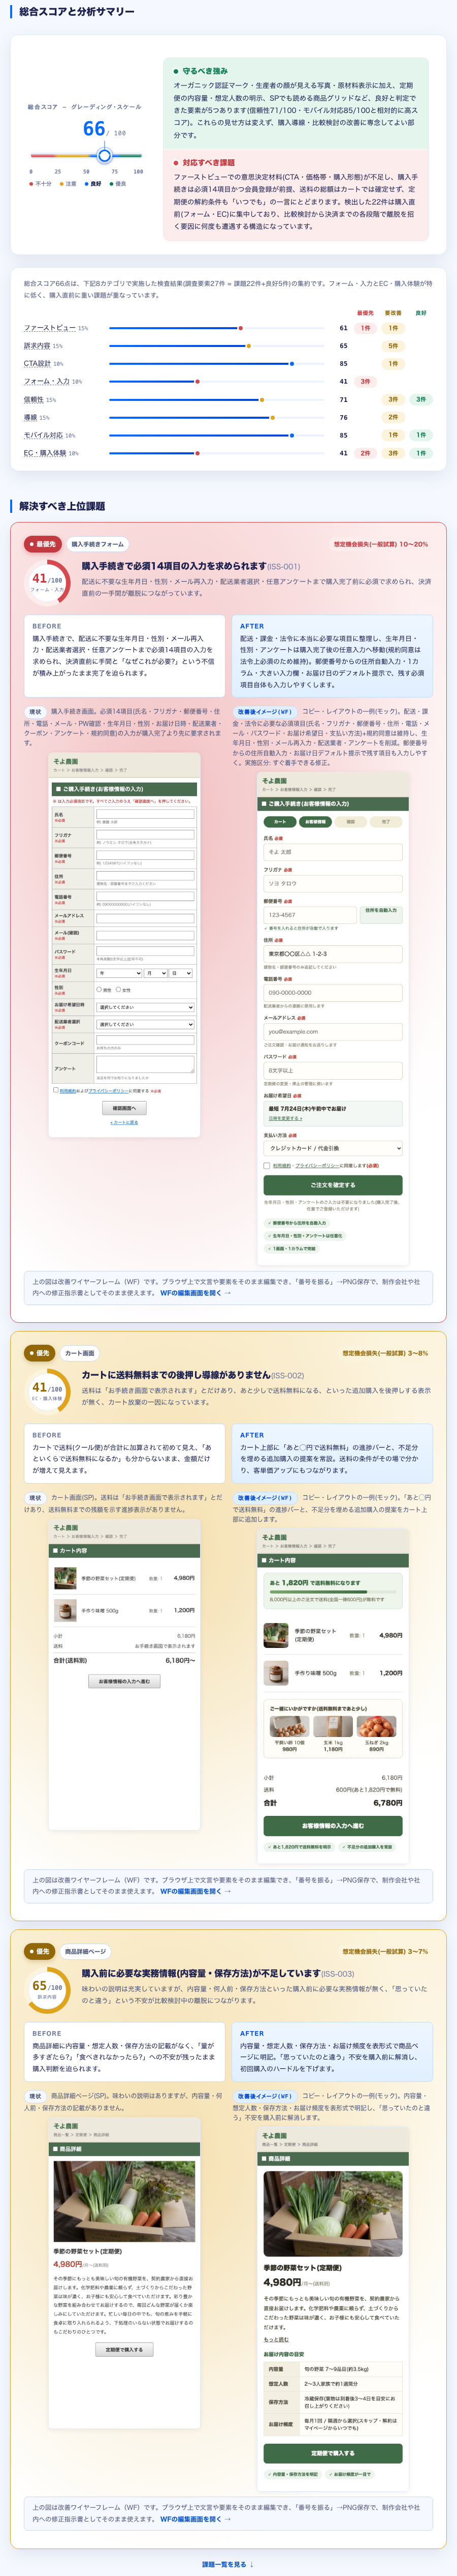Tick the 利用規約 checkbox in the 現状 form
This screenshot has height=2576, width=457.
coord(56,1090)
